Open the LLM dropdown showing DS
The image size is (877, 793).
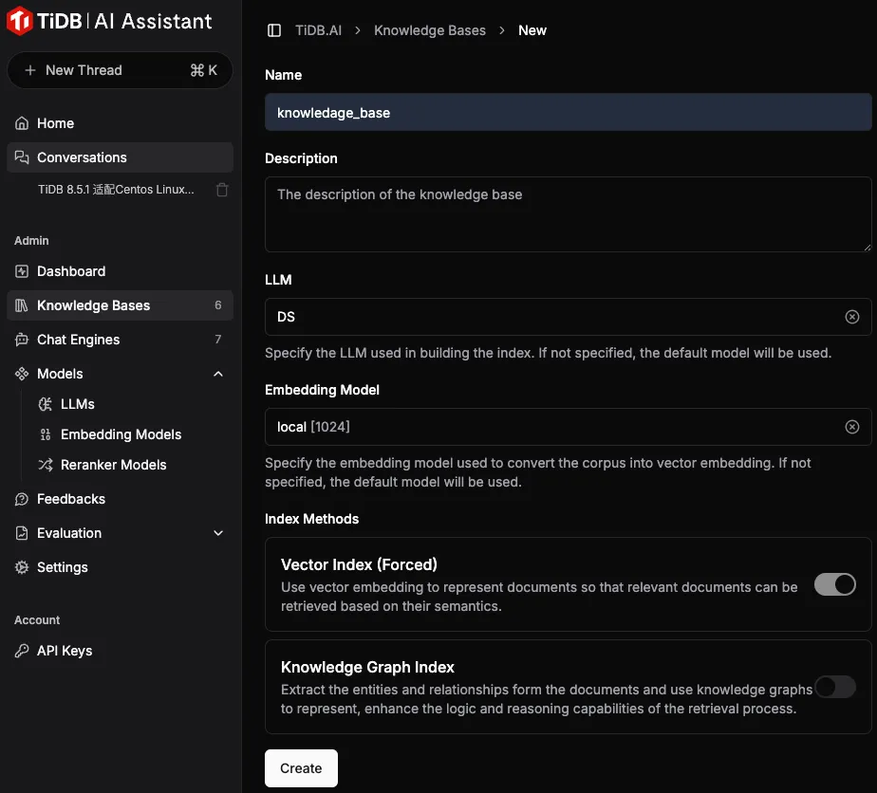coord(550,317)
